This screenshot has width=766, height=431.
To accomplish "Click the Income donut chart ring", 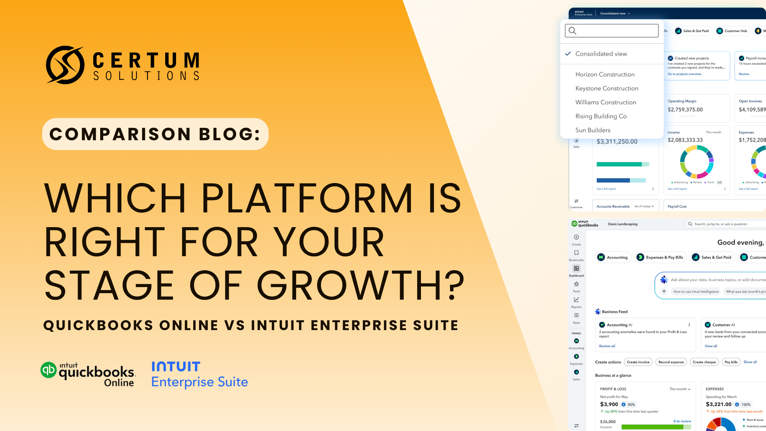I will pyautogui.click(x=697, y=162).
